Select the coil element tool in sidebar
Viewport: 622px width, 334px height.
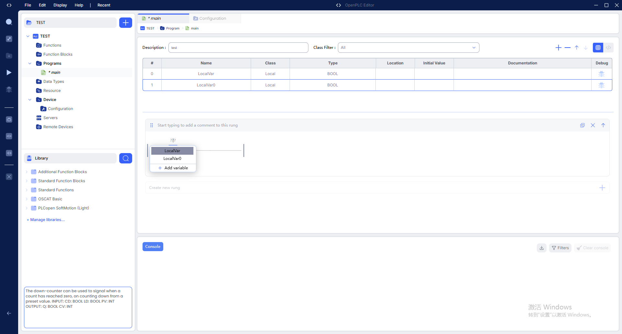pos(9,136)
